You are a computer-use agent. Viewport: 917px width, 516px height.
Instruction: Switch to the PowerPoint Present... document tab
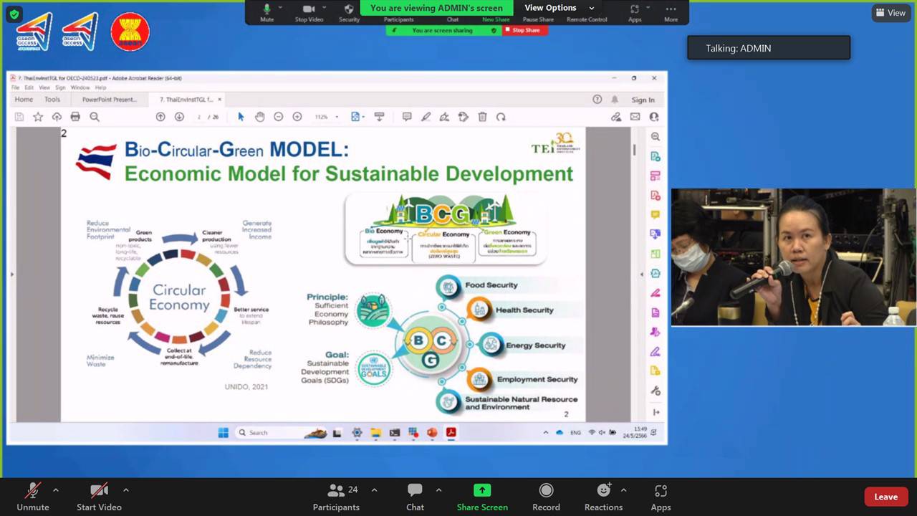pos(109,100)
